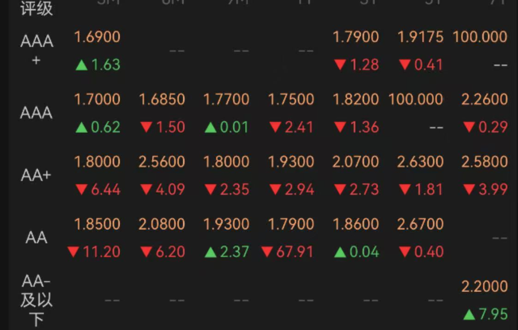Click green up triangle beside 0.04
Screen dimensions: 518x330
tap(340, 252)
